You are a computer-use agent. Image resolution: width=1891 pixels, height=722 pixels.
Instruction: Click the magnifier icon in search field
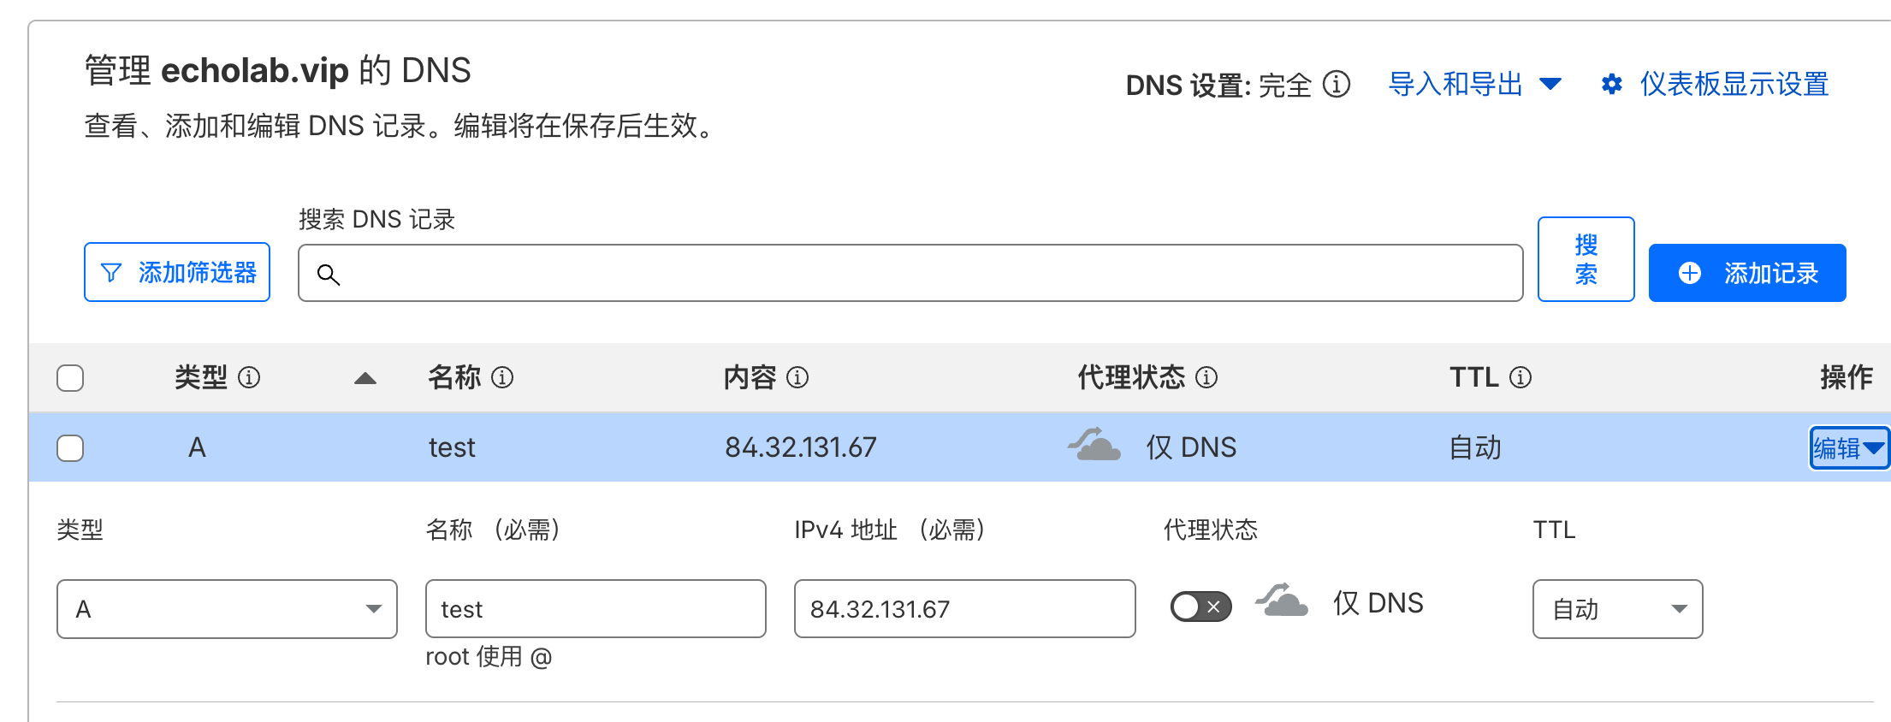329,274
